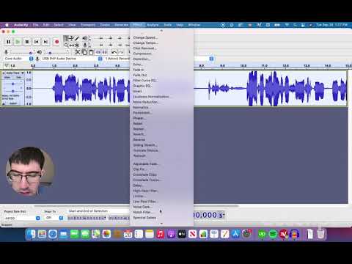Choose Notch Filter effect
The height and width of the screenshot is (264, 352).
[x=161, y=212]
